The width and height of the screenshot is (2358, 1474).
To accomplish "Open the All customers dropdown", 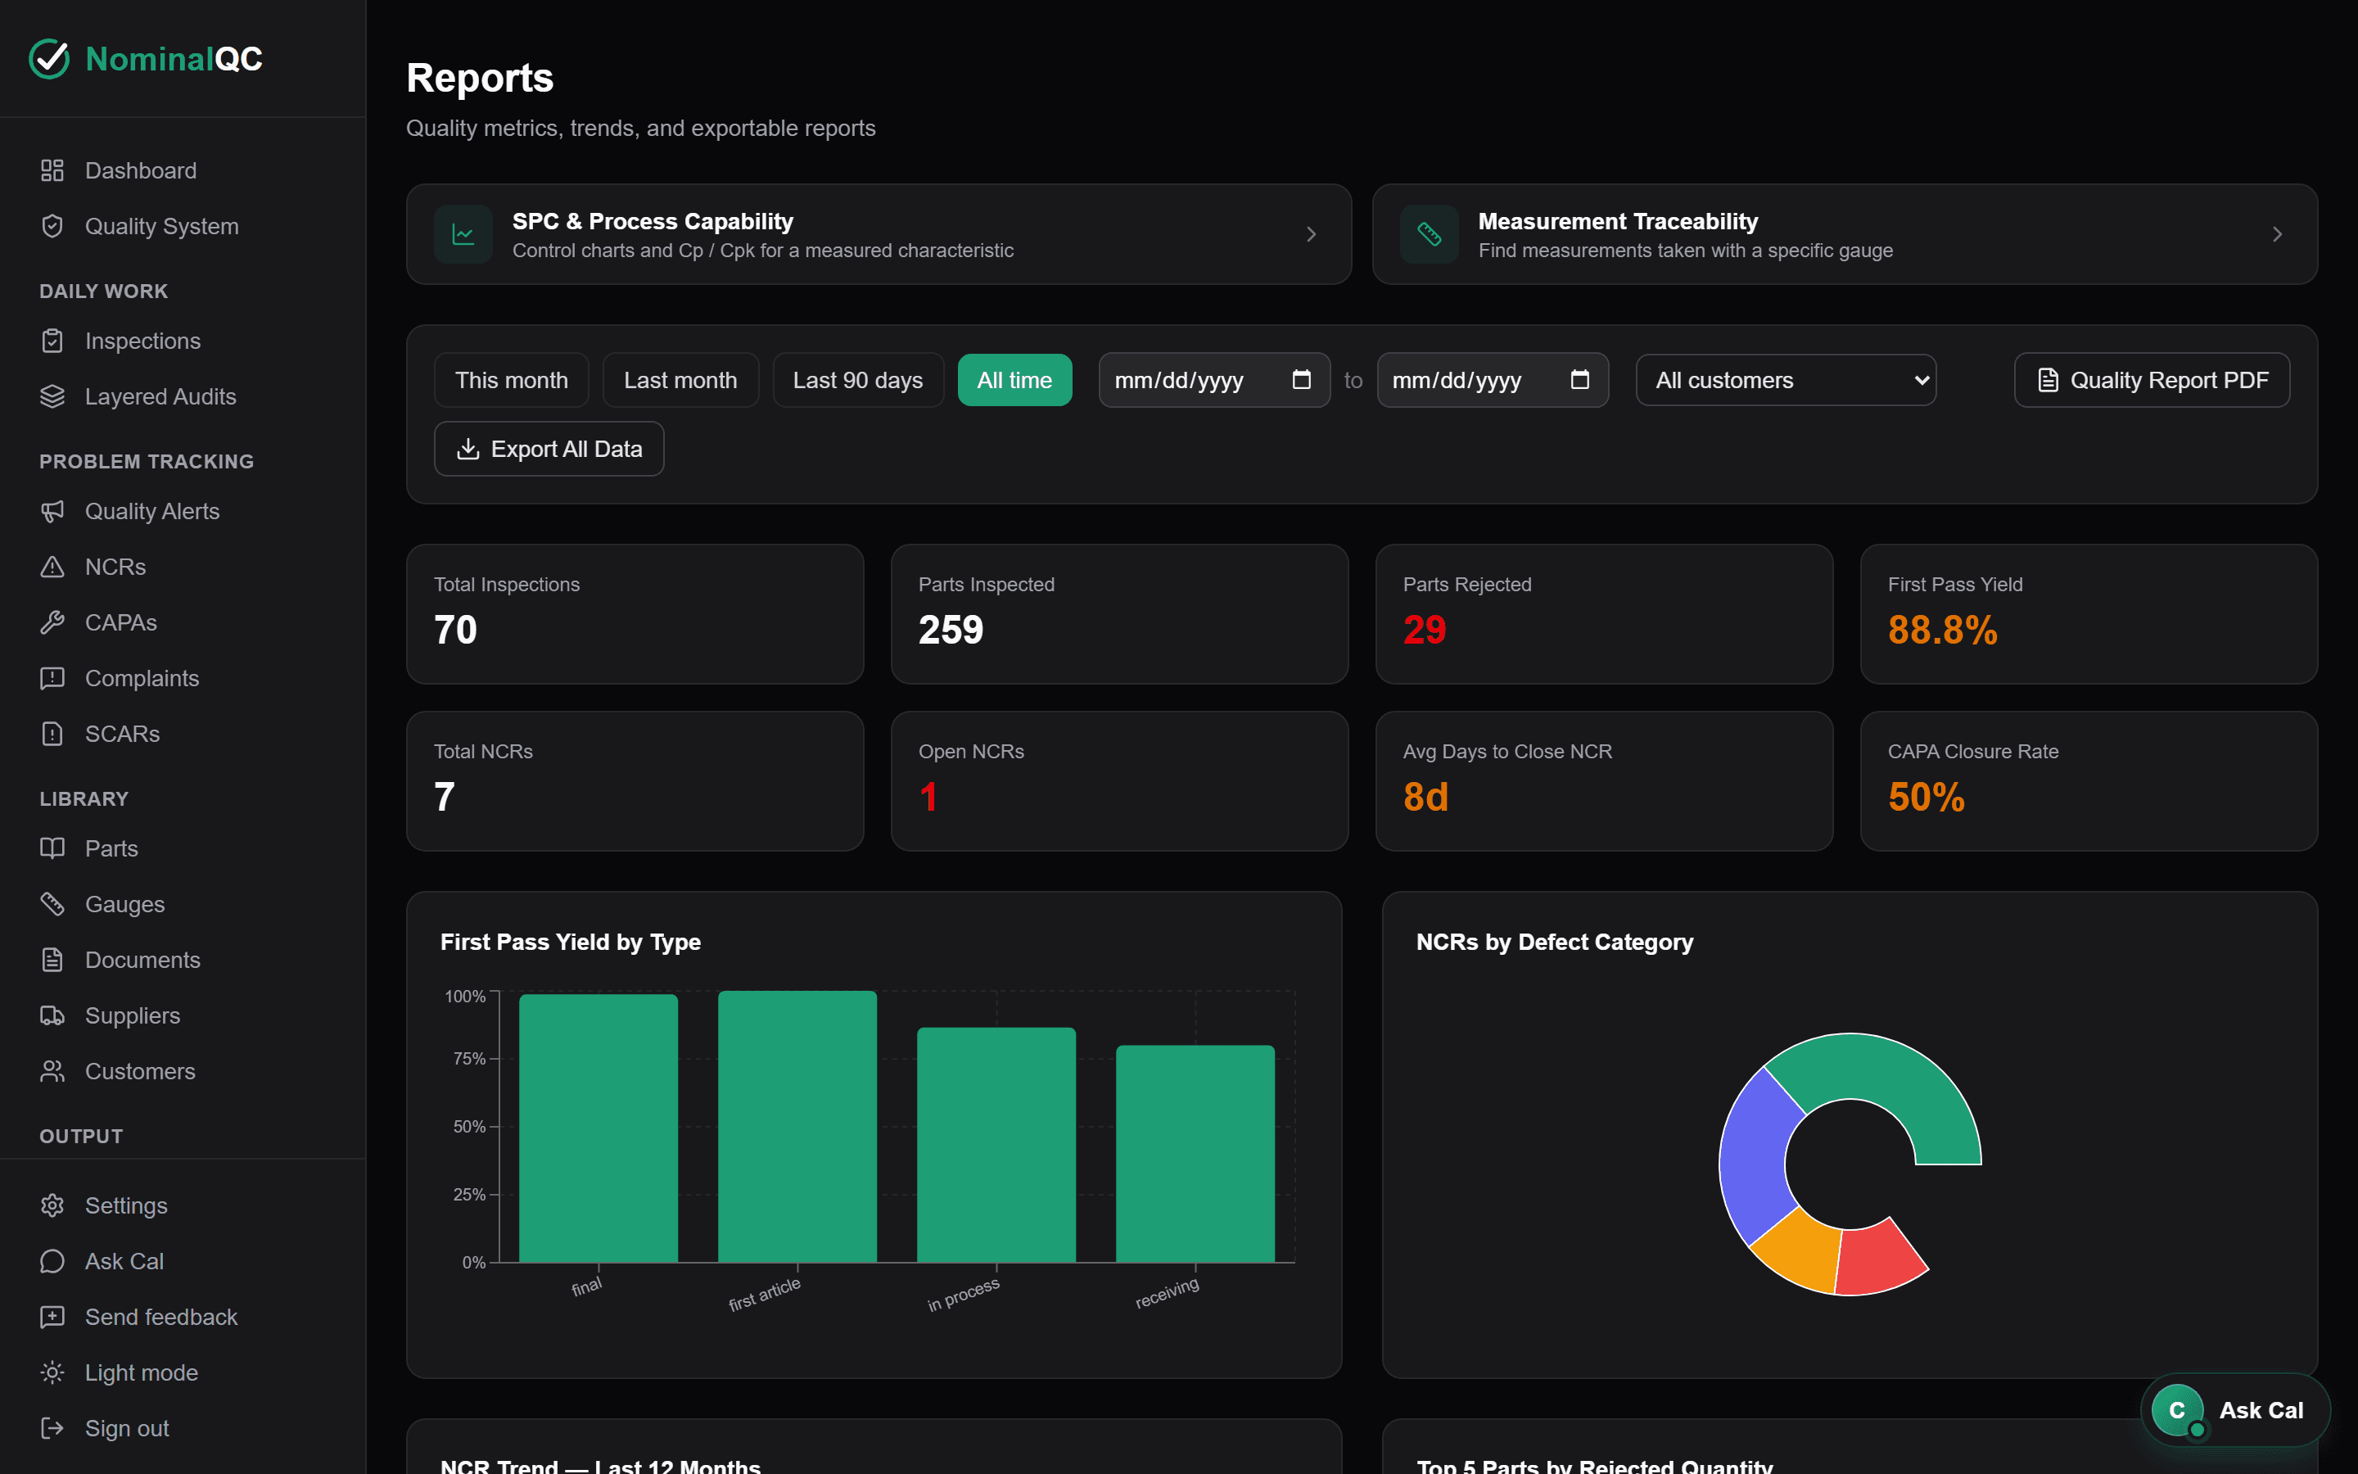I will 1786,380.
